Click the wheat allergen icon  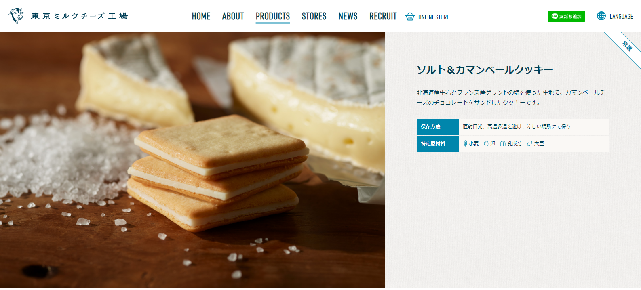pyautogui.click(x=465, y=143)
